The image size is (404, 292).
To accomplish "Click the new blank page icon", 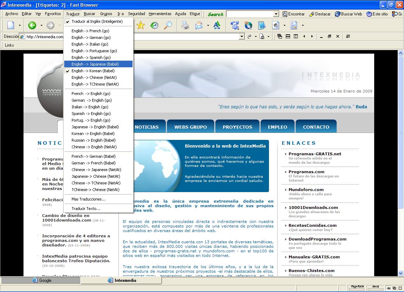I will tap(11, 25).
